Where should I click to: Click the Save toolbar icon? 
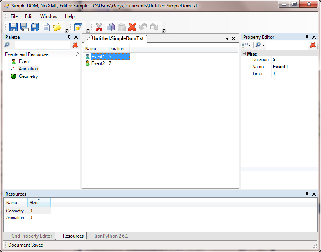pos(13,27)
